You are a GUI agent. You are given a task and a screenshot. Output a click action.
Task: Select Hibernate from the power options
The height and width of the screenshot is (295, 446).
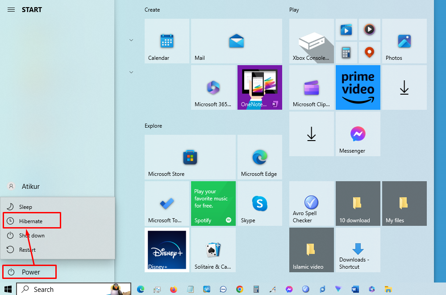pos(32,220)
